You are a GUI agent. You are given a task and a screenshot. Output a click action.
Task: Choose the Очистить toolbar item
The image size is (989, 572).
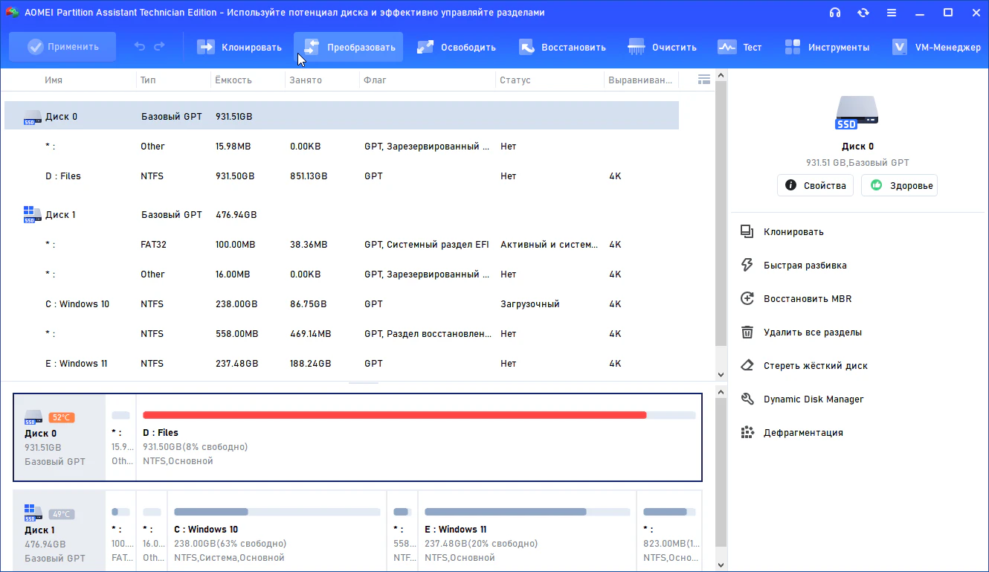click(x=662, y=47)
